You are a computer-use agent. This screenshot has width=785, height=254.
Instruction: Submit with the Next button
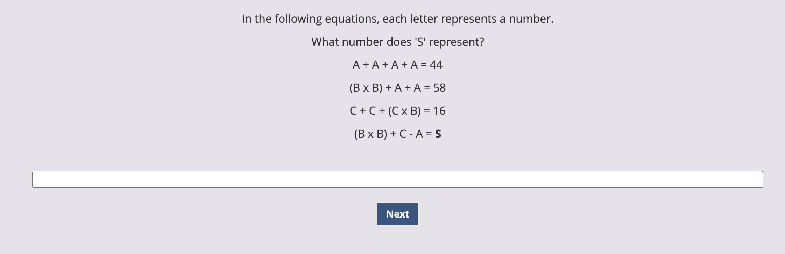pyautogui.click(x=398, y=214)
